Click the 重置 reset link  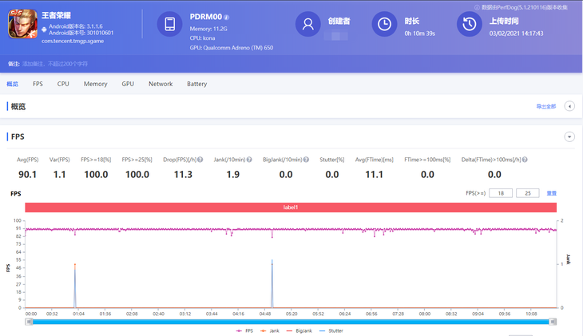tap(551, 193)
